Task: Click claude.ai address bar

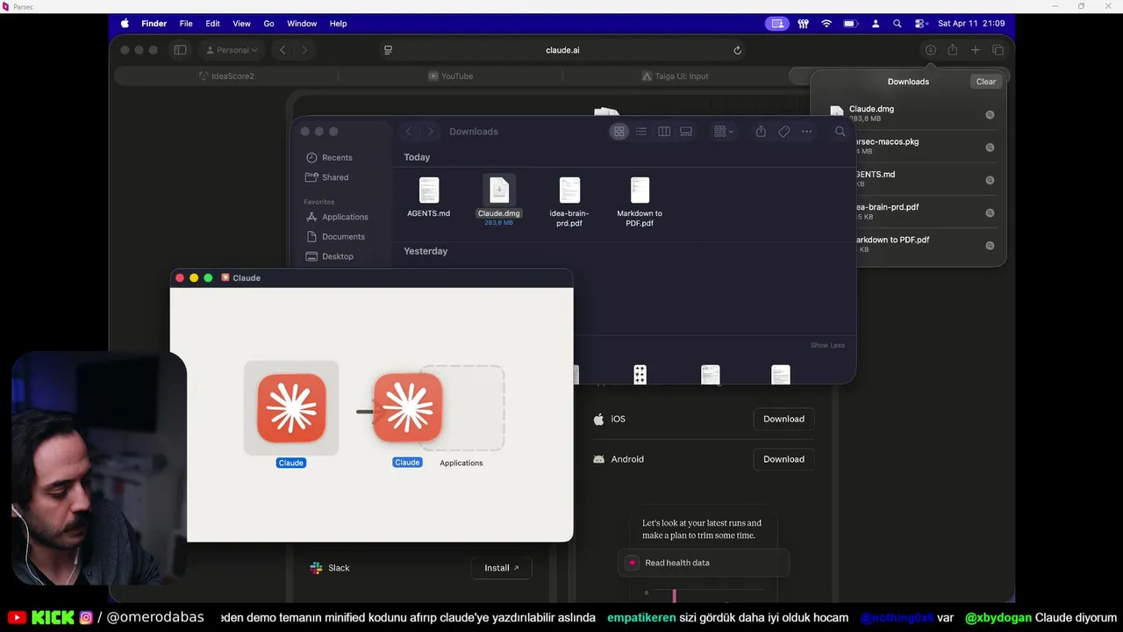Action: point(562,50)
